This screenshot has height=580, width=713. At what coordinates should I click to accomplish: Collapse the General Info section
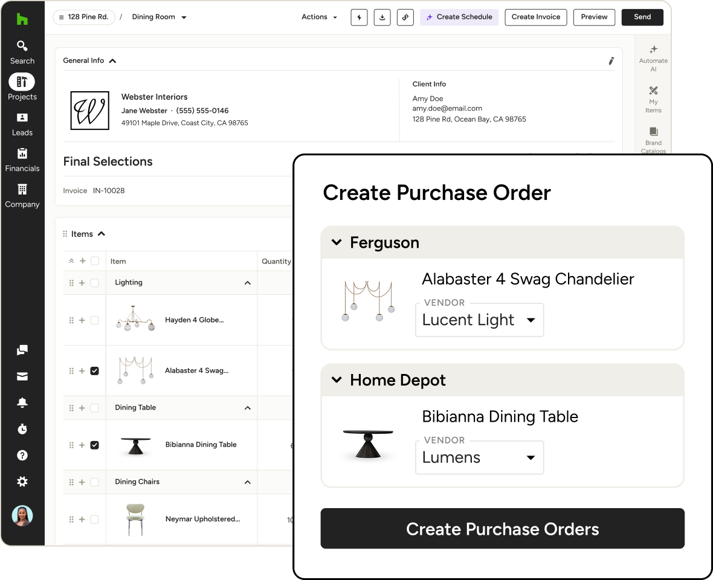tap(112, 61)
